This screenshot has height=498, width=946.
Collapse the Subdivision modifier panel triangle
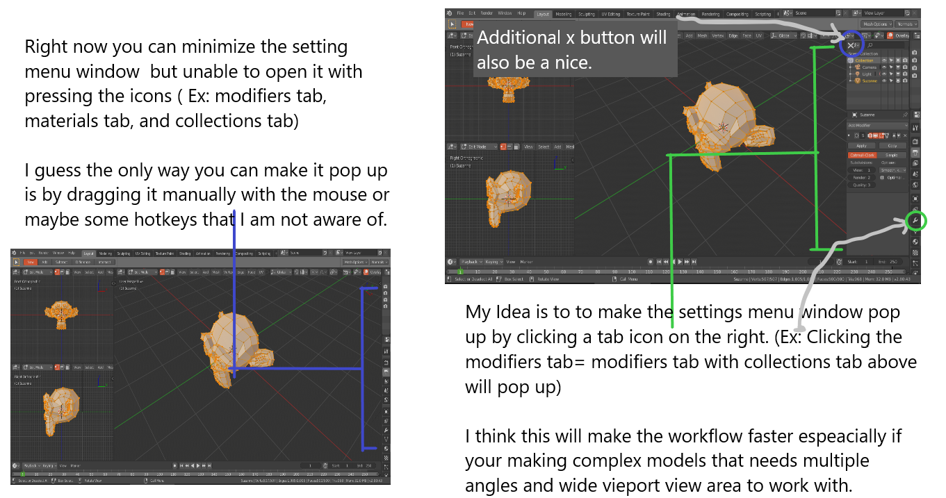point(850,135)
